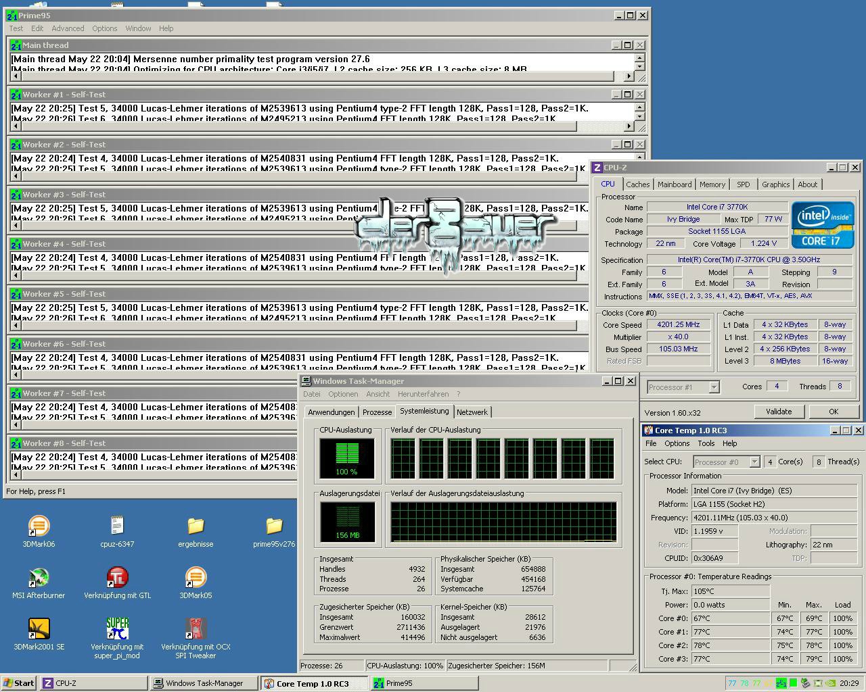This screenshot has width=866, height=692.
Task: Open the cpuz-6347 desktop item
Action: coord(116,527)
